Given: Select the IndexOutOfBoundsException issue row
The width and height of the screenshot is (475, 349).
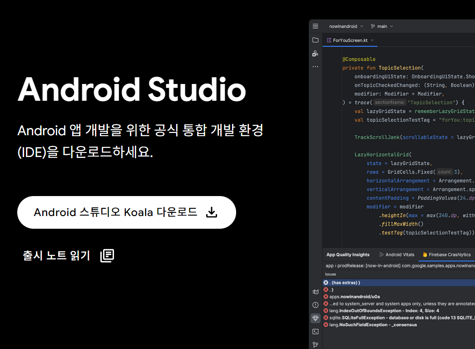Looking at the screenshot, I should (399, 310).
